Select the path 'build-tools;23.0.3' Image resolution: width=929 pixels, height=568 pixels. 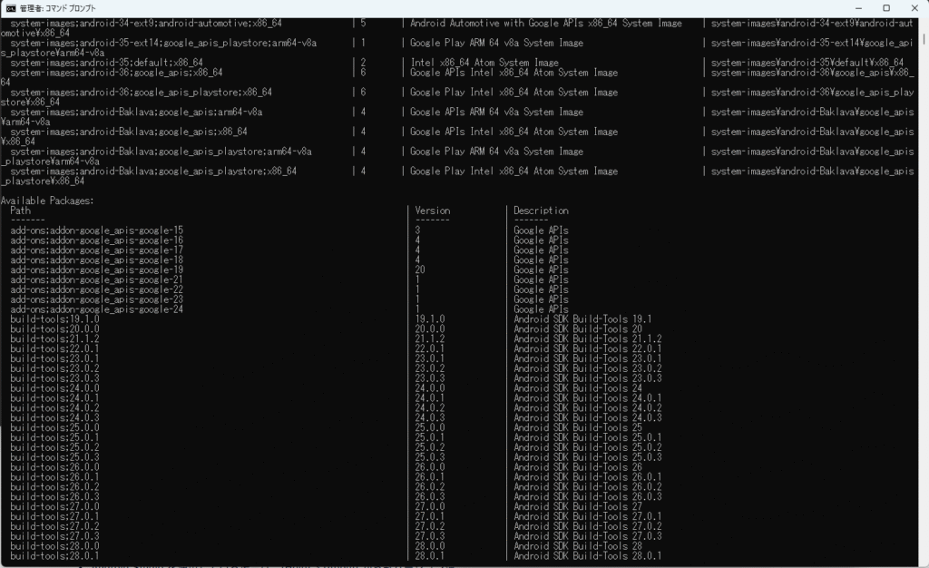click(54, 378)
